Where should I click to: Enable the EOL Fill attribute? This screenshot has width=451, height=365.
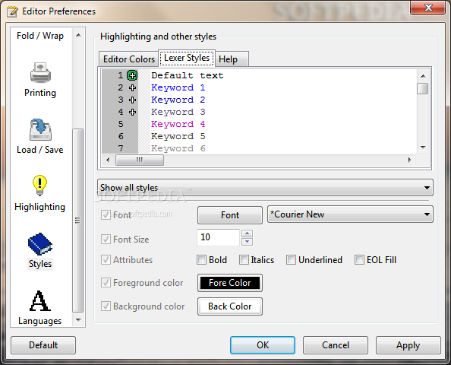(359, 259)
